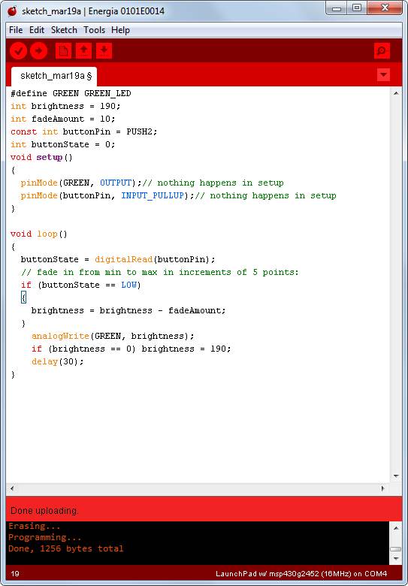Click 'const int buttonPin = PUSH2;' line
The height and width of the screenshot is (586, 408).
click(x=84, y=131)
